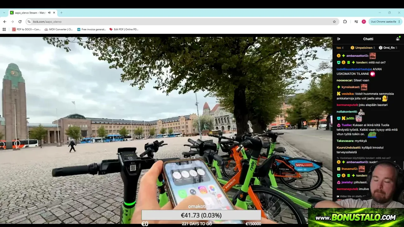Click username KuuroUndulaatti in chat
This screenshot has height=227, width=404.
348,148
